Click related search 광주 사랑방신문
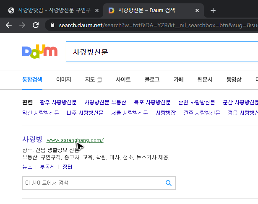Viewport: 258px width, 204px height. coord(58,102)
